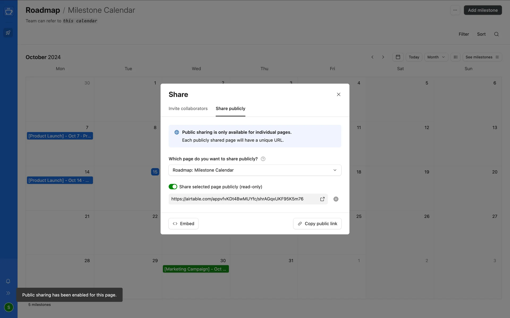This screenshot has height=318, width=510.
Task: Click the row density list icon
Action: pyautogui.click(x=455, y=57)
